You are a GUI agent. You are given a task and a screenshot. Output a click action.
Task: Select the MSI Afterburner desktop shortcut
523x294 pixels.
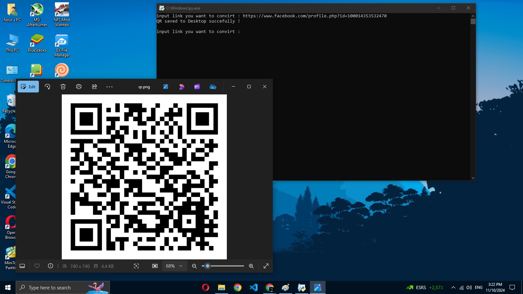pyautogui.click(x=37, y=15)
